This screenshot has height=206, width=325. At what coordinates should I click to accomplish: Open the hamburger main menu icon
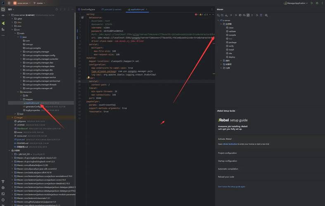click(x=9, y=3)
